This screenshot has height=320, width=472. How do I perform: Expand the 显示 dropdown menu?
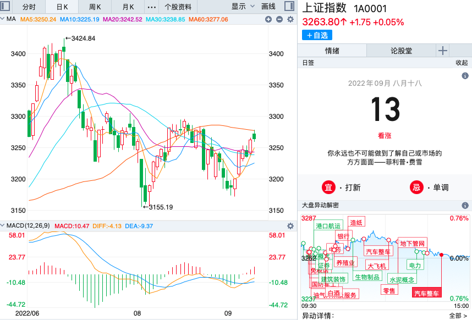click(243, 7)
